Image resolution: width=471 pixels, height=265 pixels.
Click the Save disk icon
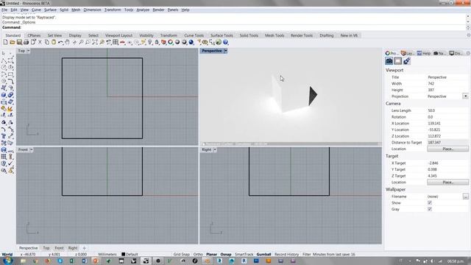(19, 43)
